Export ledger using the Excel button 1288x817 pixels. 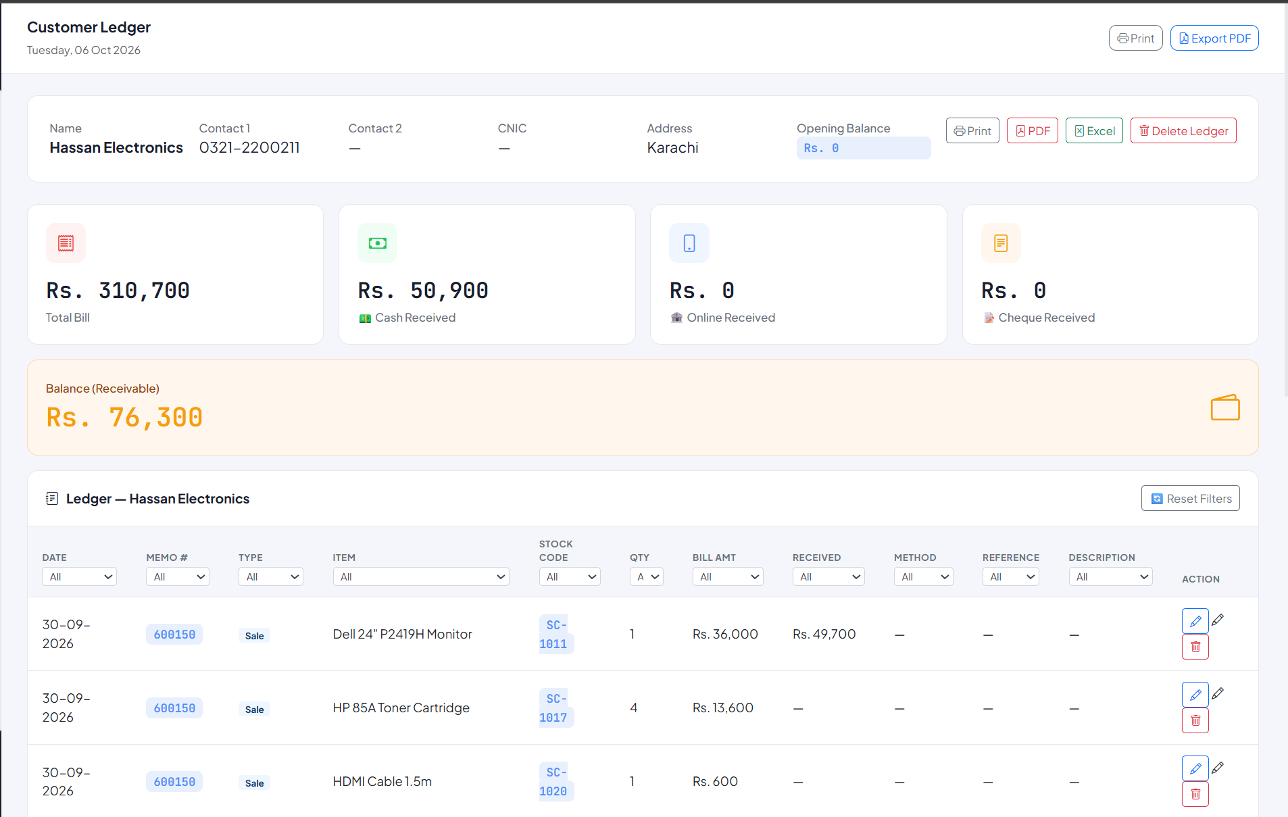point(1094,130)
